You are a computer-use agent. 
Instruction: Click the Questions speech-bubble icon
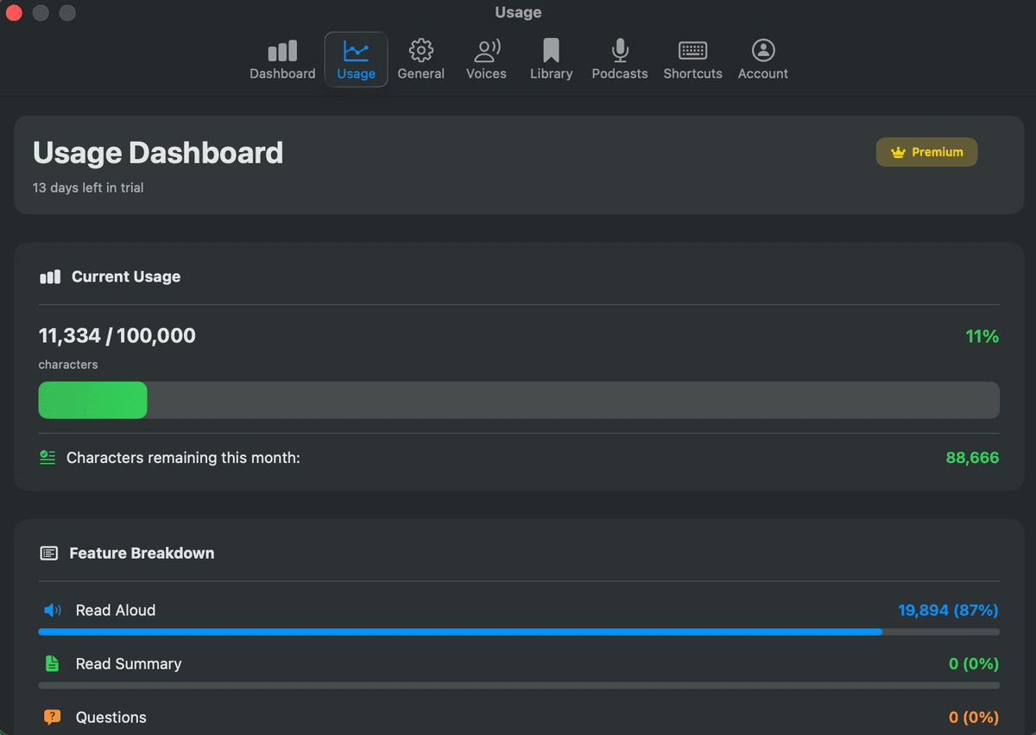(x=52, y=717)
